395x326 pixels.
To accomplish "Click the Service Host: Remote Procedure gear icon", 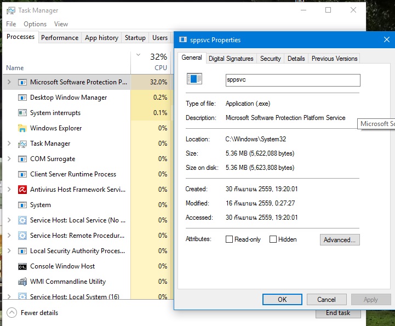I will 22,236.
